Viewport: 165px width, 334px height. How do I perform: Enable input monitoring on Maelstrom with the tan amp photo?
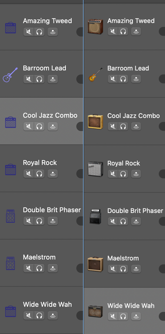(x=136, y=269)
